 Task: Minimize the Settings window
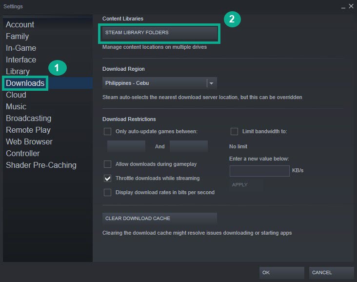click(x=343, y=7)
